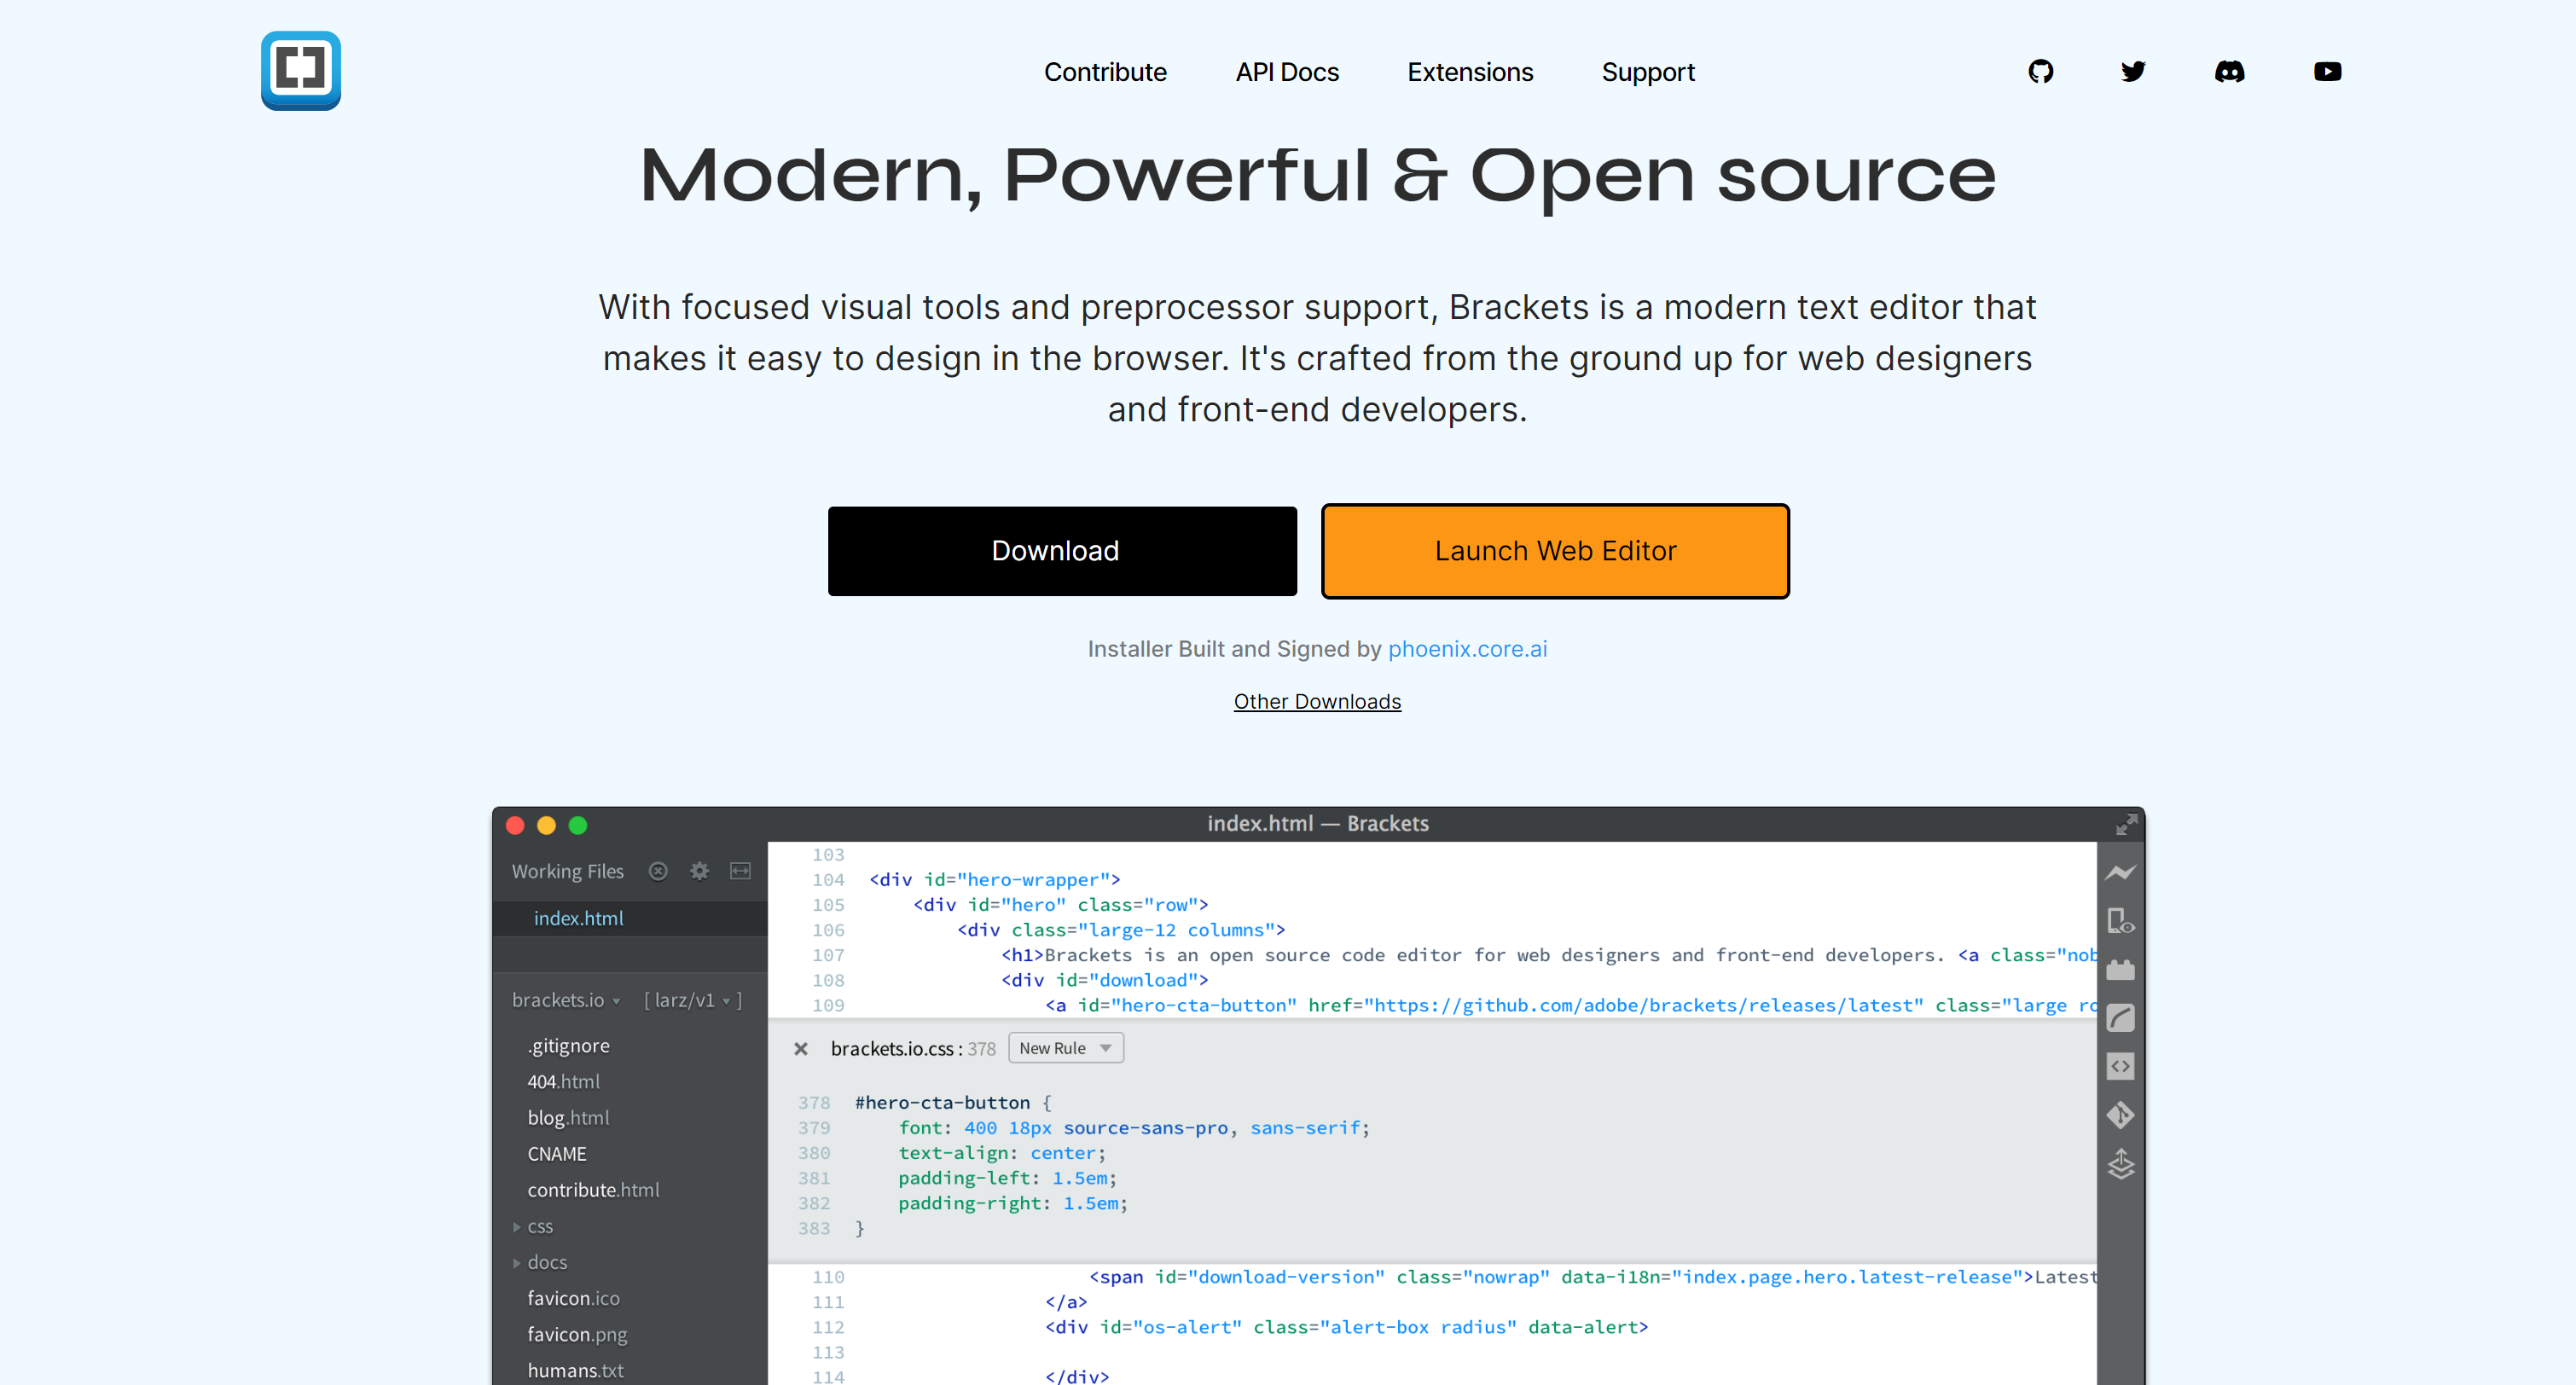Select index.html in Working Files
This screenshot has width=2576, height=1385.
click(x=578, y=918)
